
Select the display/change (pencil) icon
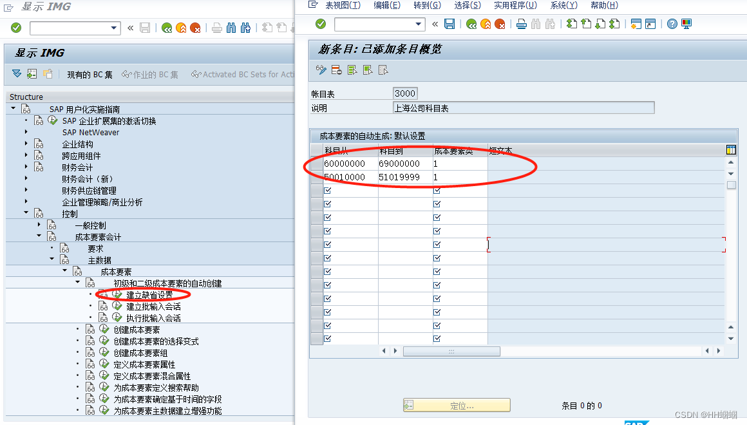[322, 70]
